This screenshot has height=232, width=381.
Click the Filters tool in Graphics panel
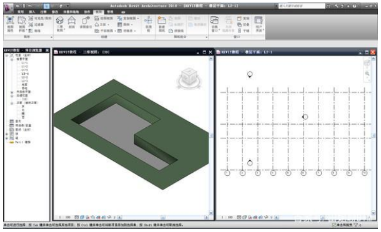click(x=36, y=24)
